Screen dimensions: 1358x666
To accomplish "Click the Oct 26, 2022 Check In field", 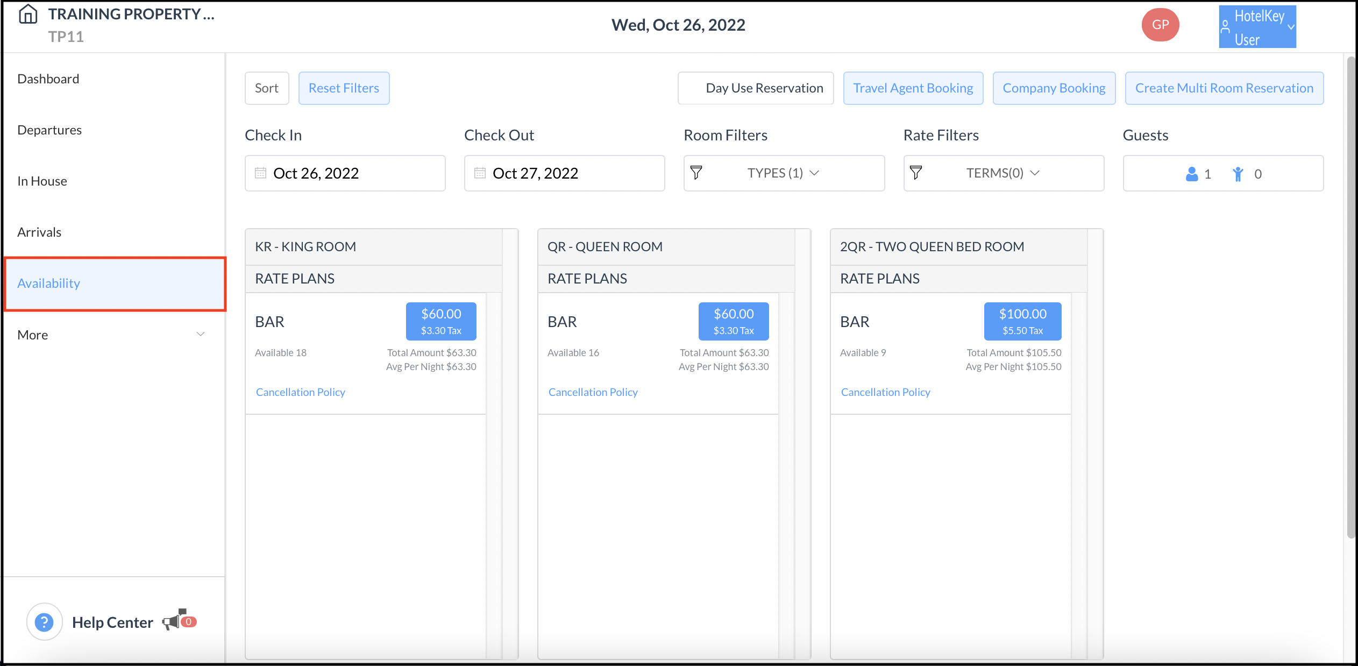I will click(x=344, y=173).
